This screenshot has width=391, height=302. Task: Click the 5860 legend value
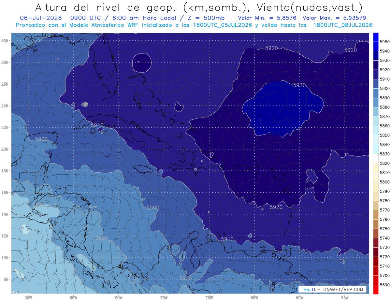384,126
